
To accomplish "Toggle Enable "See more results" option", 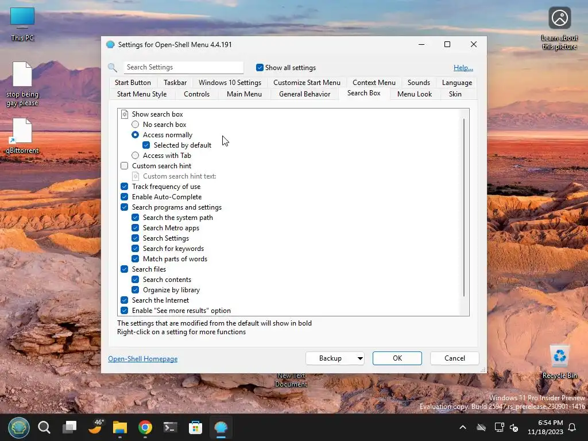I will click(x=125, y=311).
